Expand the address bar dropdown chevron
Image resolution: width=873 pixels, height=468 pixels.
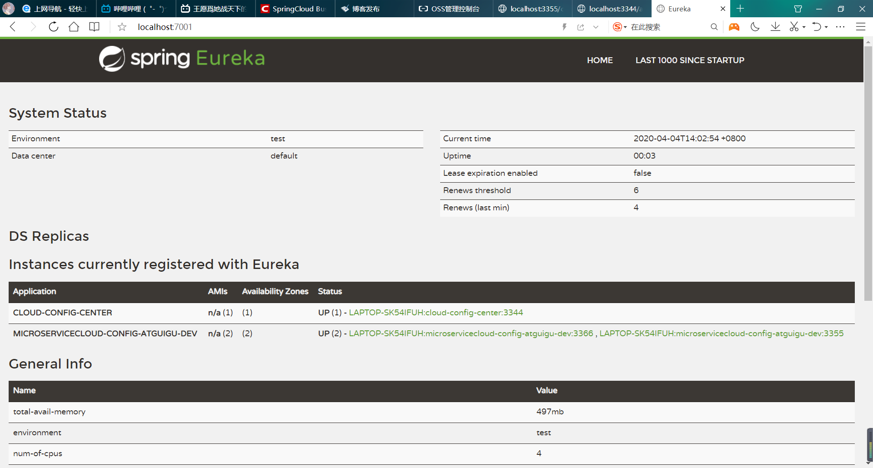pos(596,27)
